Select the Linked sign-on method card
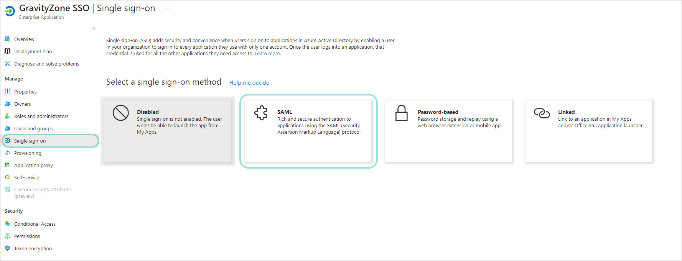The width and height of the screenshot is (682, 261). tap(589, 131)
